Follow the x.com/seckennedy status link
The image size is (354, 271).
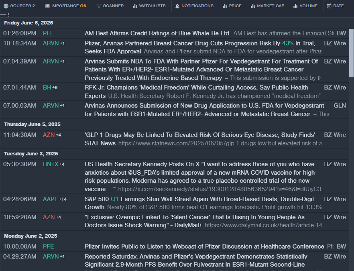coord(220,189)
